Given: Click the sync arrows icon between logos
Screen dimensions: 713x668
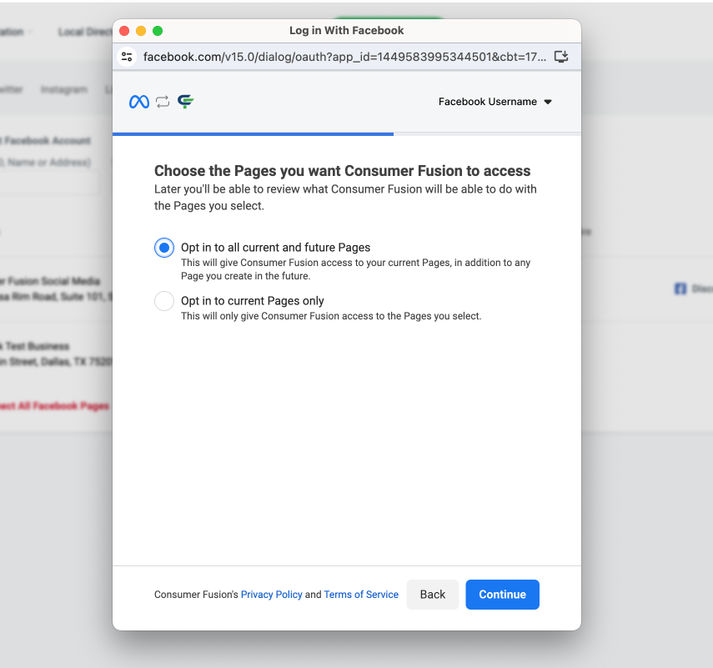Looking at the screenshot, I should (163, 102).
